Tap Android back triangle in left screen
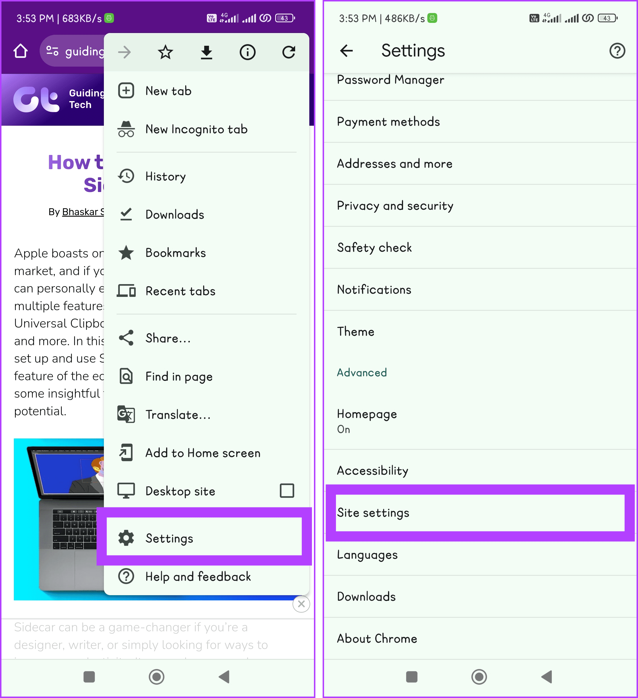The image size is (638, 698). pyautogui.click(x=225, y=677)
